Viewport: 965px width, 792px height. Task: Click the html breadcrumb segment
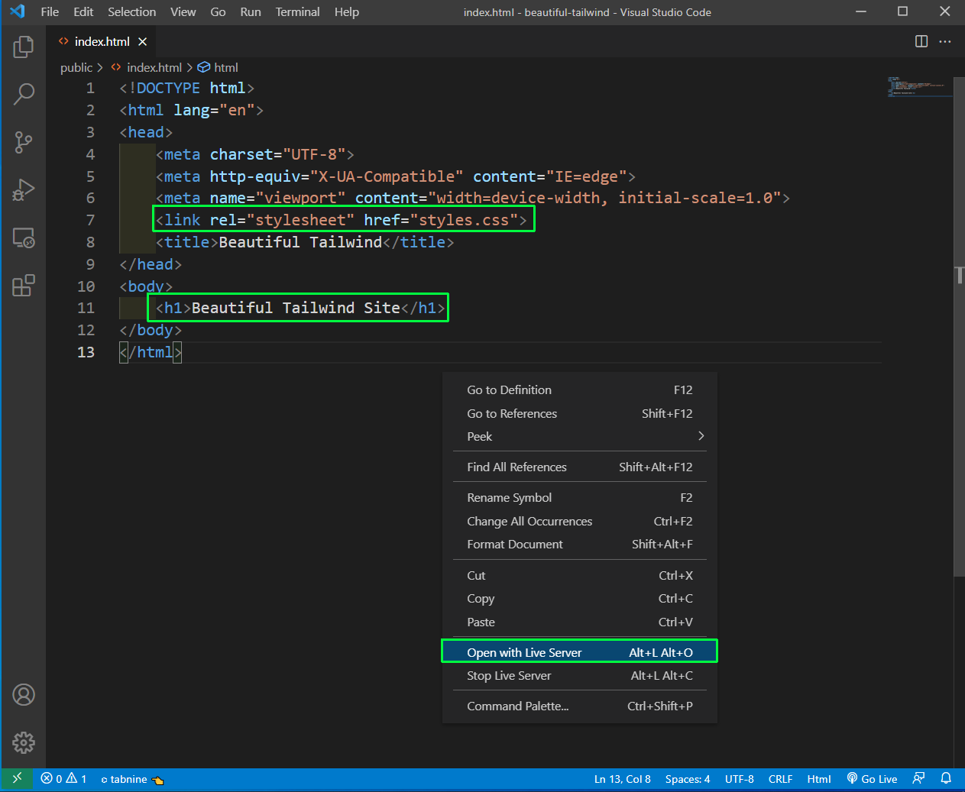(219, 67)
